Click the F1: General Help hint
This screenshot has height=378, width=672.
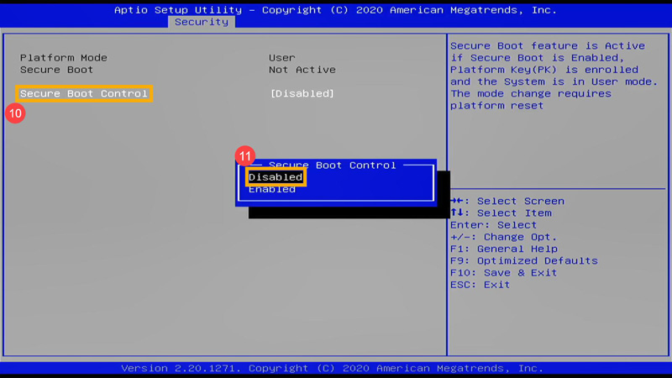504,249
